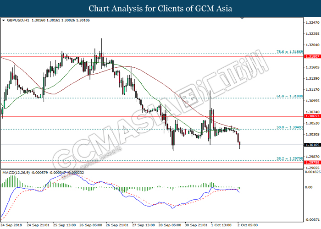Click the GBPUSD,H1 symbol label

(x=17, y=21)
